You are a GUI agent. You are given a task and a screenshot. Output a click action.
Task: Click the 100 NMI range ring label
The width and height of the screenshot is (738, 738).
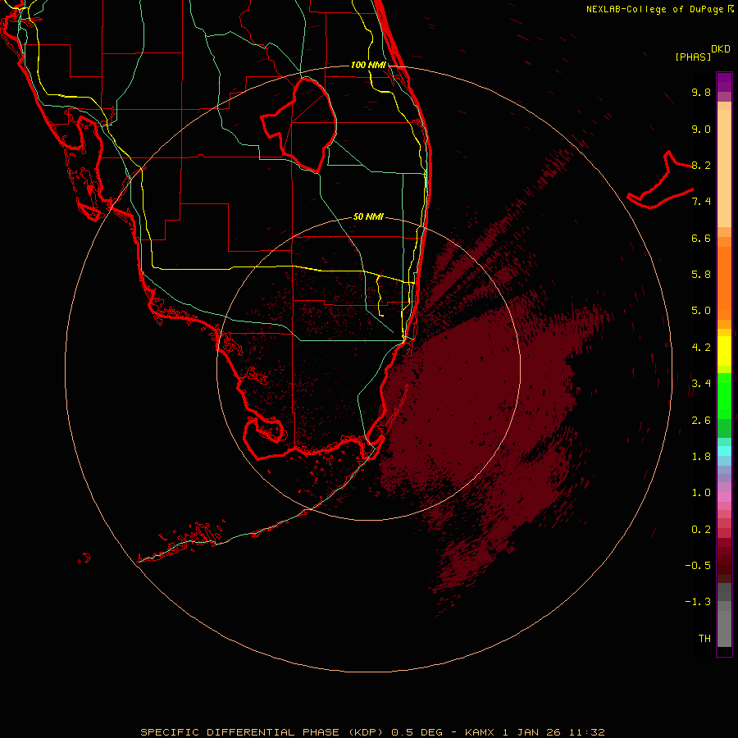click(368, 65)
